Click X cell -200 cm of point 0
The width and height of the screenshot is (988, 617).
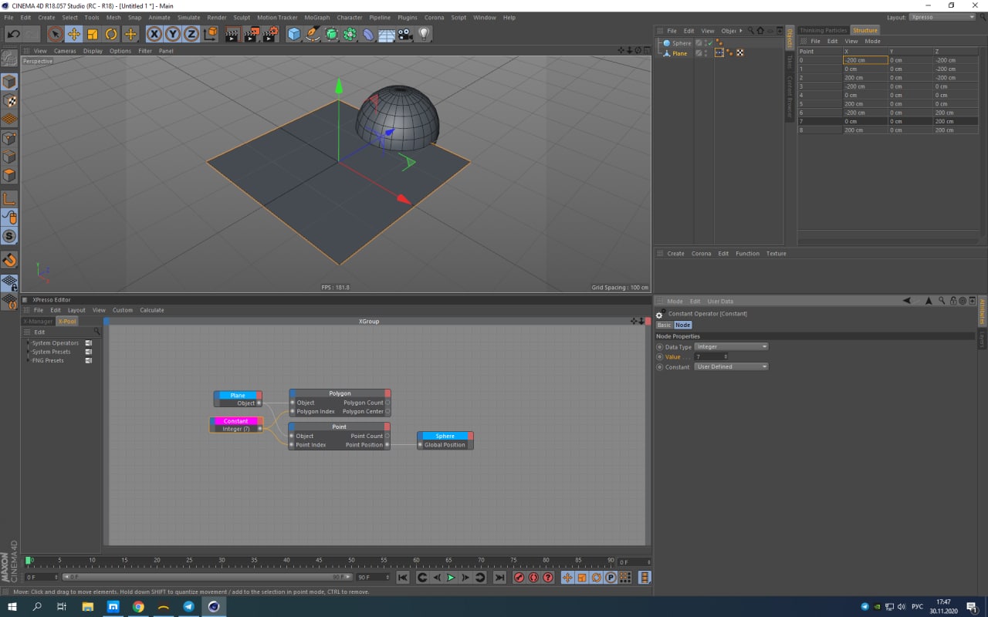pyautogui.click(x=865, y=60)
